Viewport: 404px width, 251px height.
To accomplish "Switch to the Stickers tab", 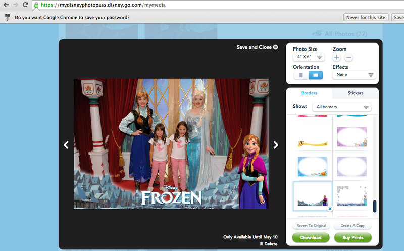I will [x=356, y=93].
